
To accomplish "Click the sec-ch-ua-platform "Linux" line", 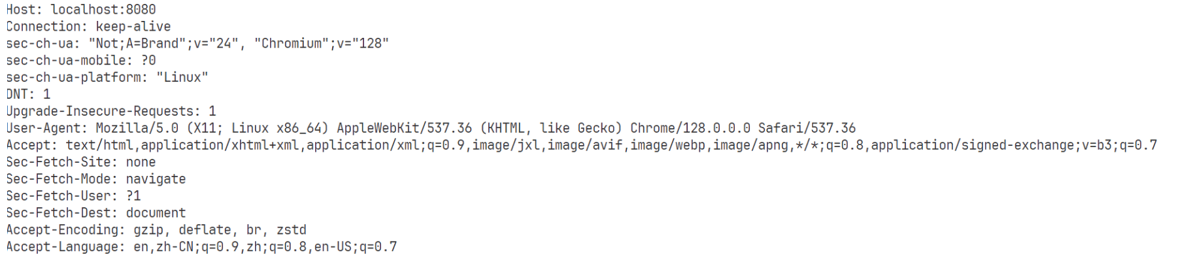I will [x=107, y=78].
